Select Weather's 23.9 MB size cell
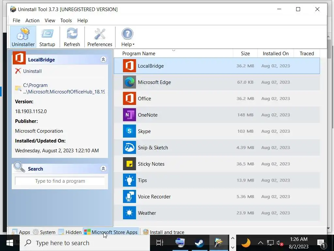This screenshot has height=251, width=334. 245,213
